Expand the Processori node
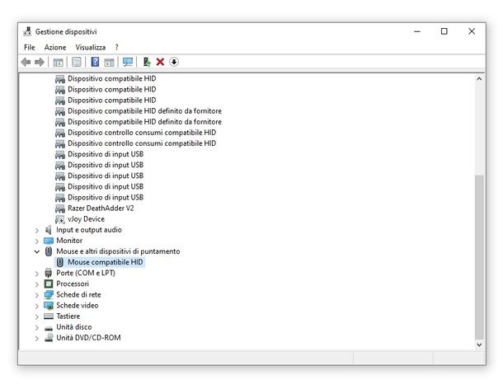 point(37,284)
